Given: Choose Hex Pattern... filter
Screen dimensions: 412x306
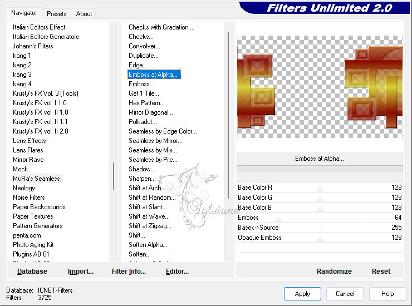Looking at the screenshot, I should (x=146, y=103).
